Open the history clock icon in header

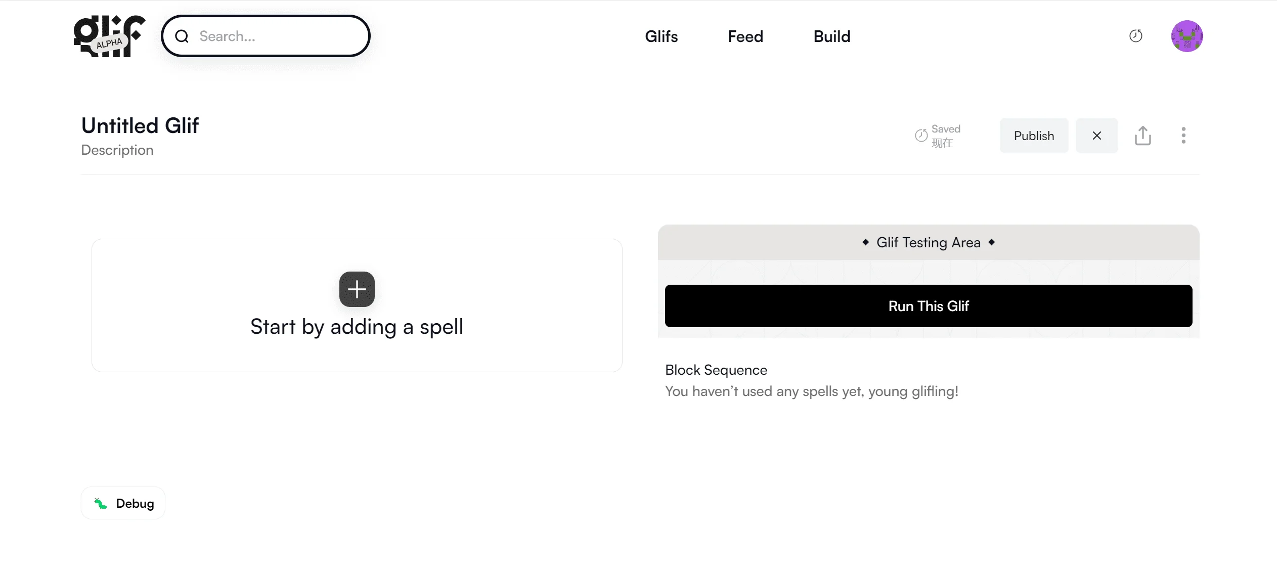point(1136,36)
